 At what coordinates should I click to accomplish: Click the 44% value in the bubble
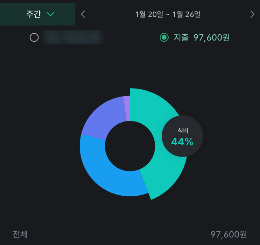point(182,142)
